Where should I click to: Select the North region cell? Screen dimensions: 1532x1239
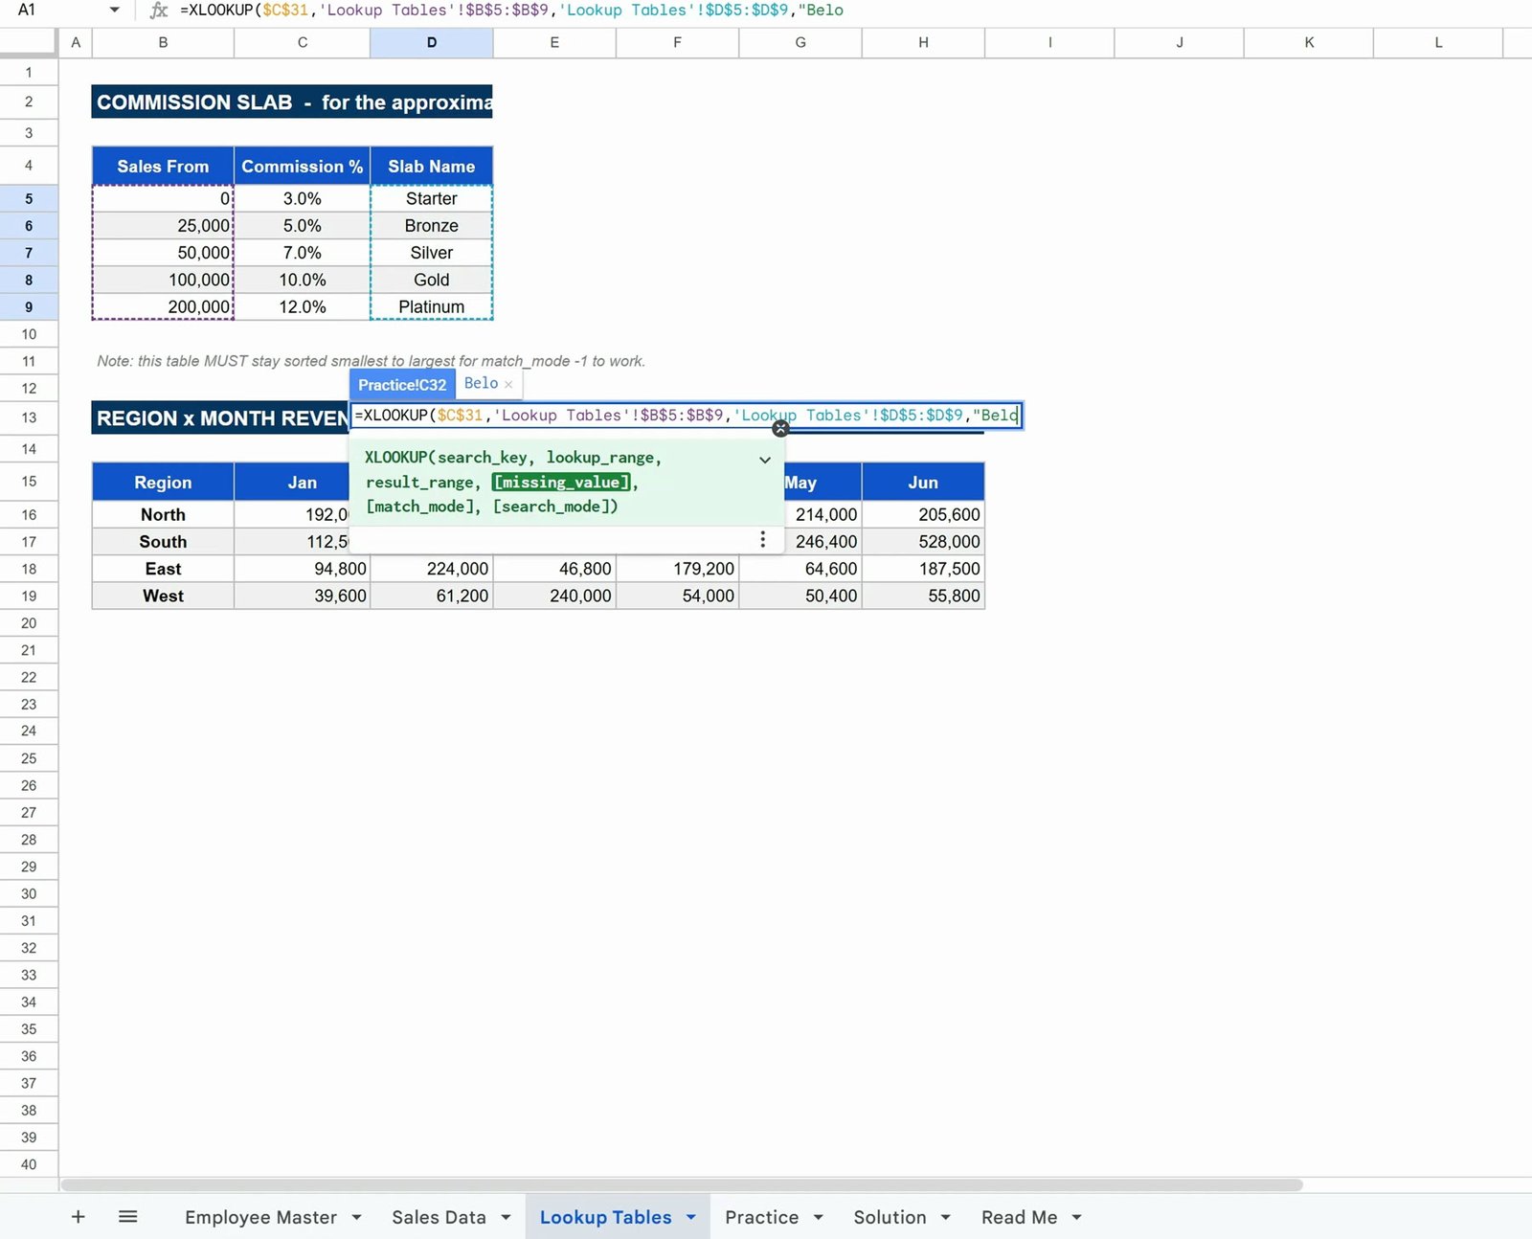point(163,514)
